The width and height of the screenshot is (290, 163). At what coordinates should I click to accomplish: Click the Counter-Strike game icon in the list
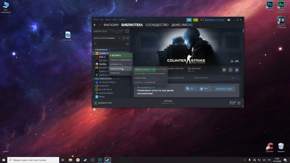[97, 53]
